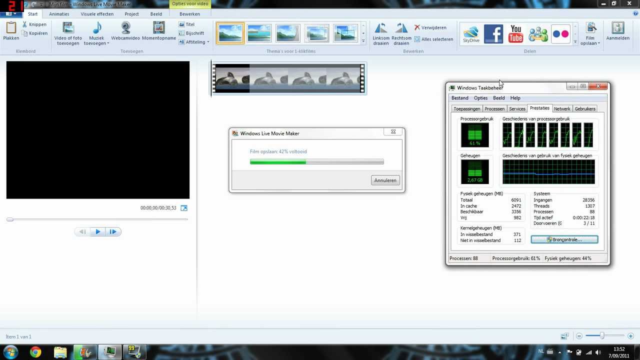The width and height of the screenshot is (640, 360).
Task: Click thumbnail size icon in status bar
Action: click(564, 336)
